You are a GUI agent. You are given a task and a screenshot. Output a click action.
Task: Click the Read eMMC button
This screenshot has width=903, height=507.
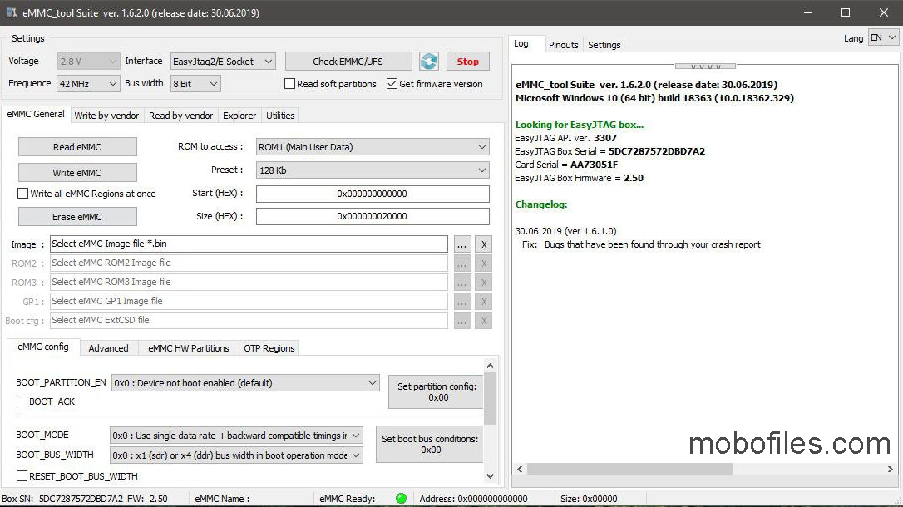coord(77,147)
